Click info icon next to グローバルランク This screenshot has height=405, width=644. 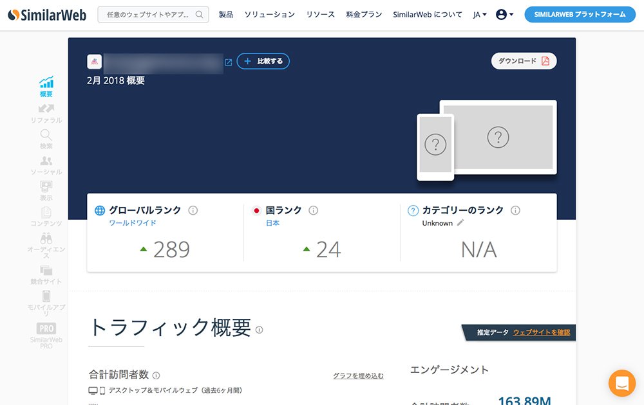[193, 210]
